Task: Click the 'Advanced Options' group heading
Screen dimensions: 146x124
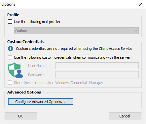Action: pos(24,92)
